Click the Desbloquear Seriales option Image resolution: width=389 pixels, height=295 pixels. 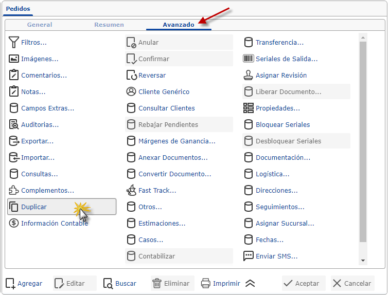pyautogui.click(x=296, y=141)
